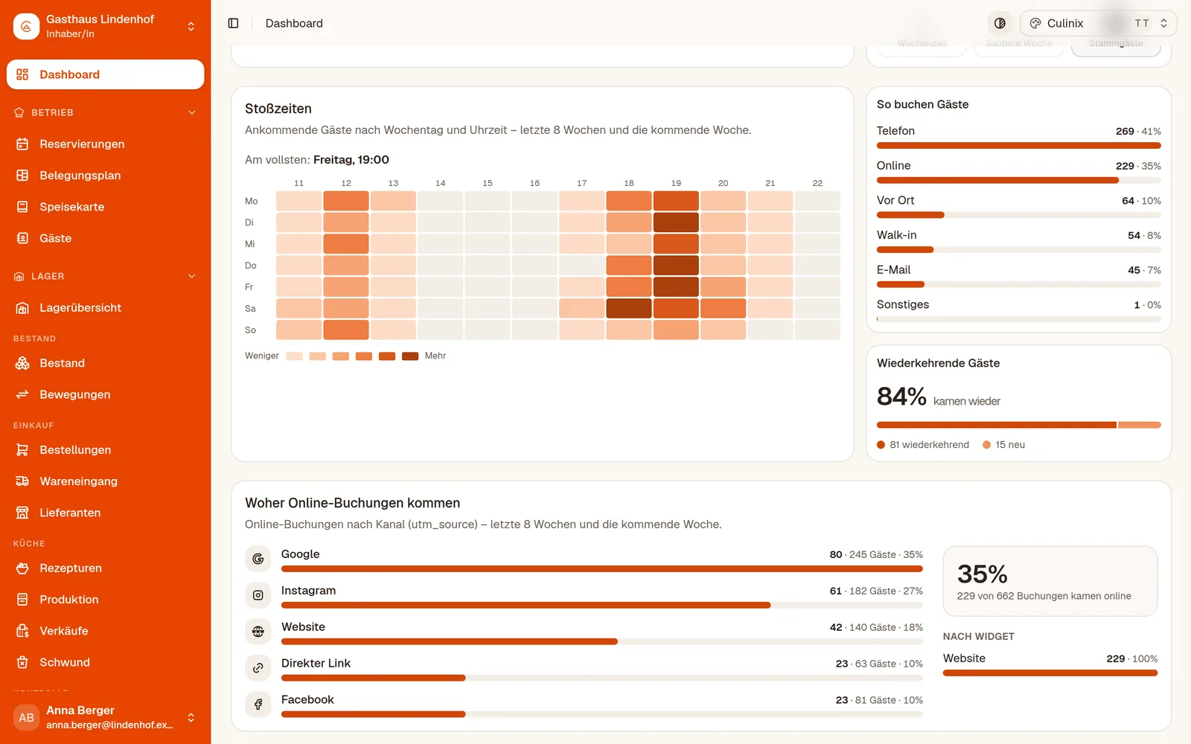Image resolution: width=1191 pixels, height=744 pixels.
Task: Collapse the BETRIEB section chevron
Action: click(192, 112)
